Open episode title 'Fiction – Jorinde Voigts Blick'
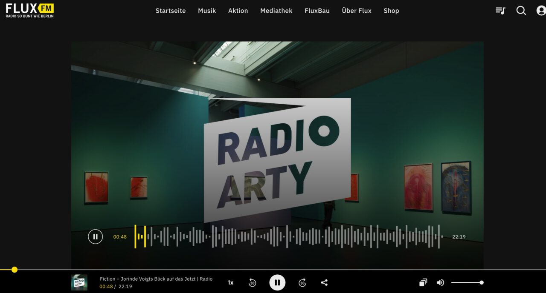 [156, 279]
